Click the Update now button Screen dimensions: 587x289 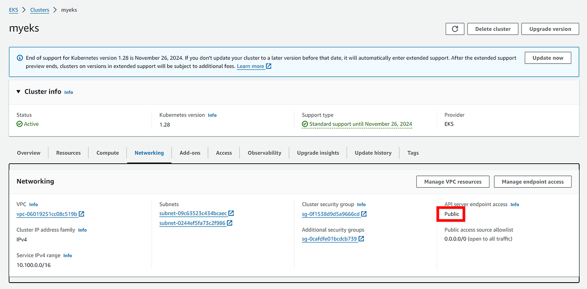click(x=548, y=58)
